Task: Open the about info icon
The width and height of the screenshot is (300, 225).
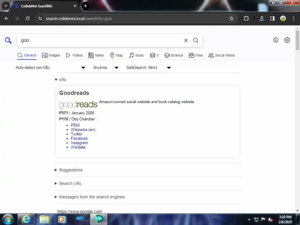Action: [x=276, y=40]
